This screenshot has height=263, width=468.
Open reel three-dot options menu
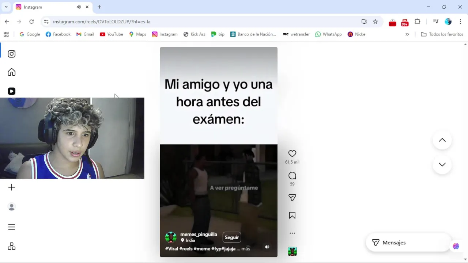pyautogui.click(x=292, y=233)
